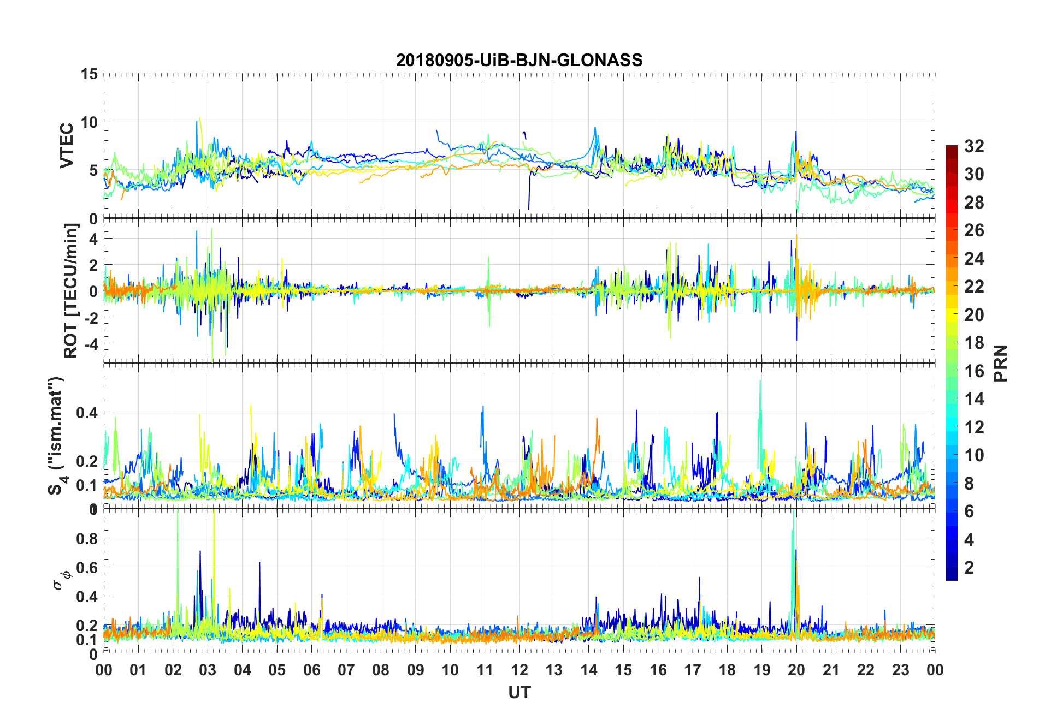Click the 09 hour tick on the UT axis

point(416,670)
